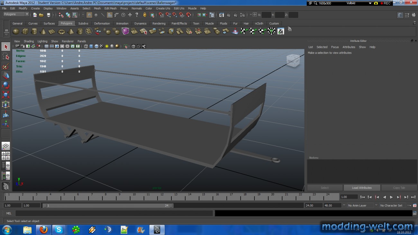Click the MEL command line input field

(x=114, y=213)
